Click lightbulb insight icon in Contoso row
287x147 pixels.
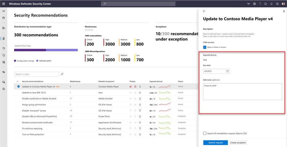pyautogui.click(x=140, y=87)
